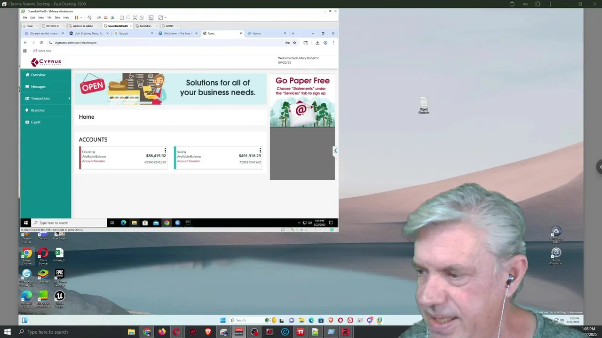Open the Saving account options menu
Viewport: 602px width, 338px height.
tap(260, 150)
